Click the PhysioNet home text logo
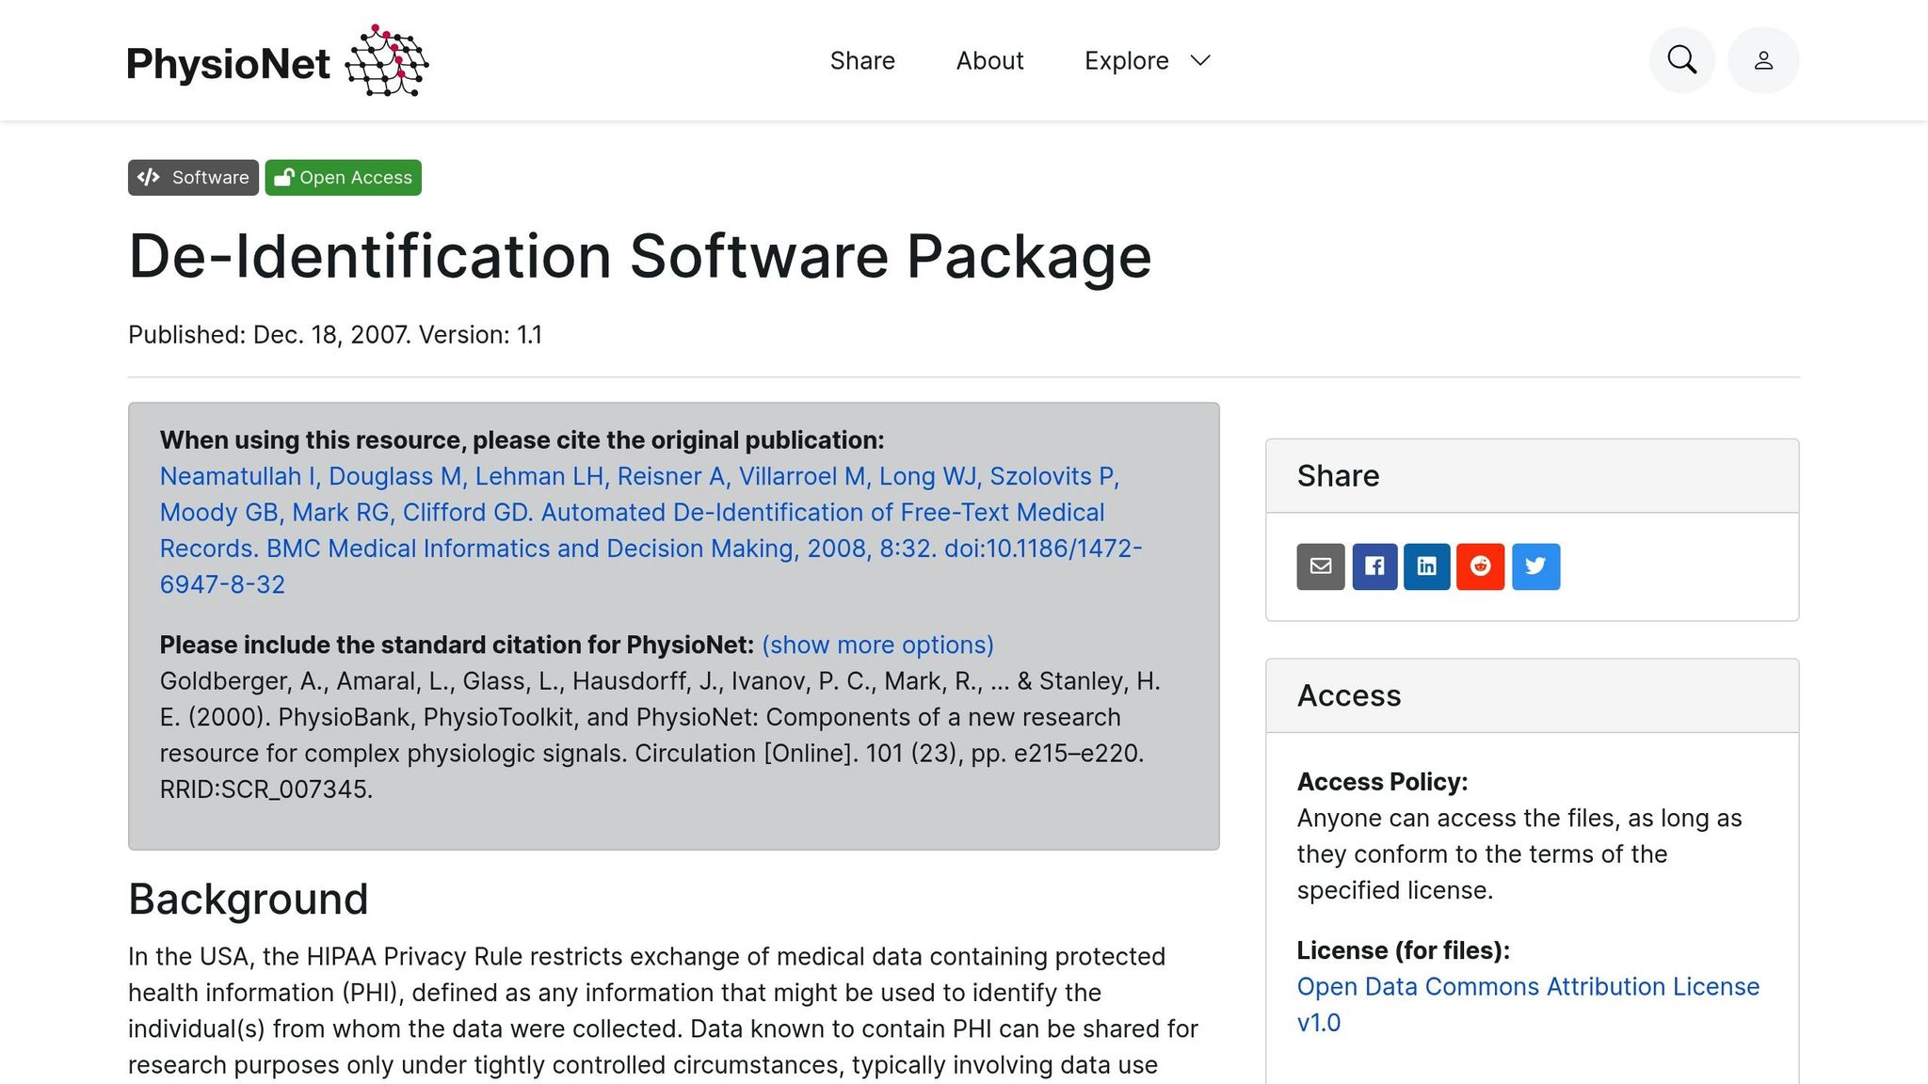This screenshot has width=1928, height=1084. [229, 64]
